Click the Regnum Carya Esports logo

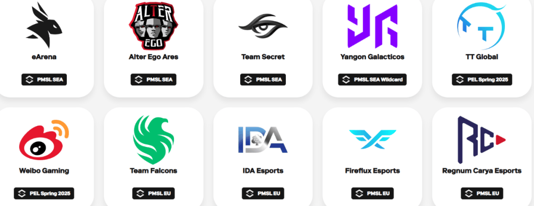pos(482,140)
